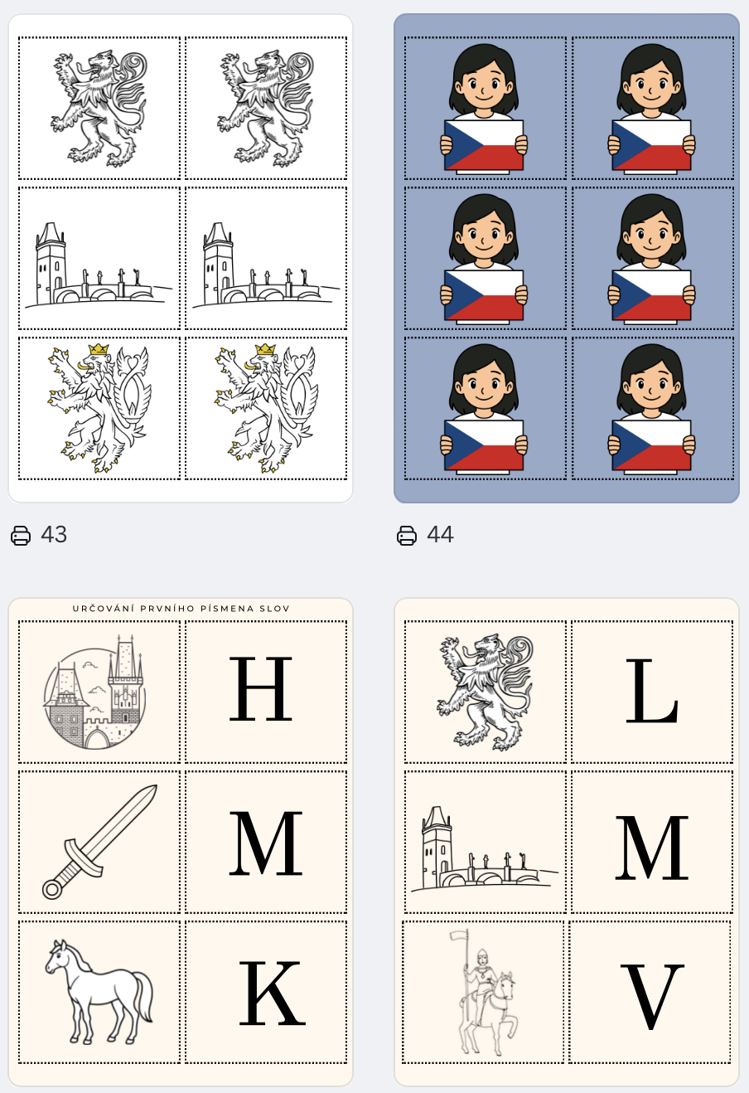The height and width of the screenshot is (1093, 749).
Task: Click the horse picture card
Action: point(99,992)
